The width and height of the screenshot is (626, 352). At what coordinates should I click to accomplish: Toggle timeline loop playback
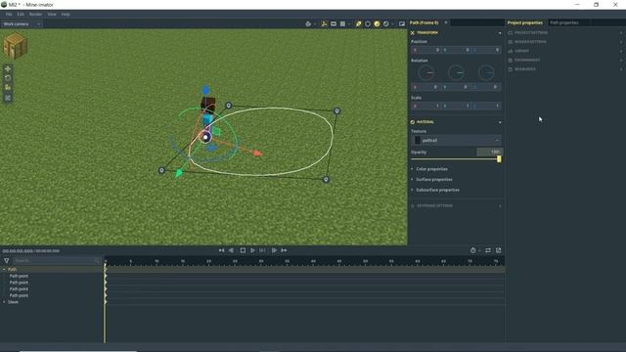coord(488,250)
